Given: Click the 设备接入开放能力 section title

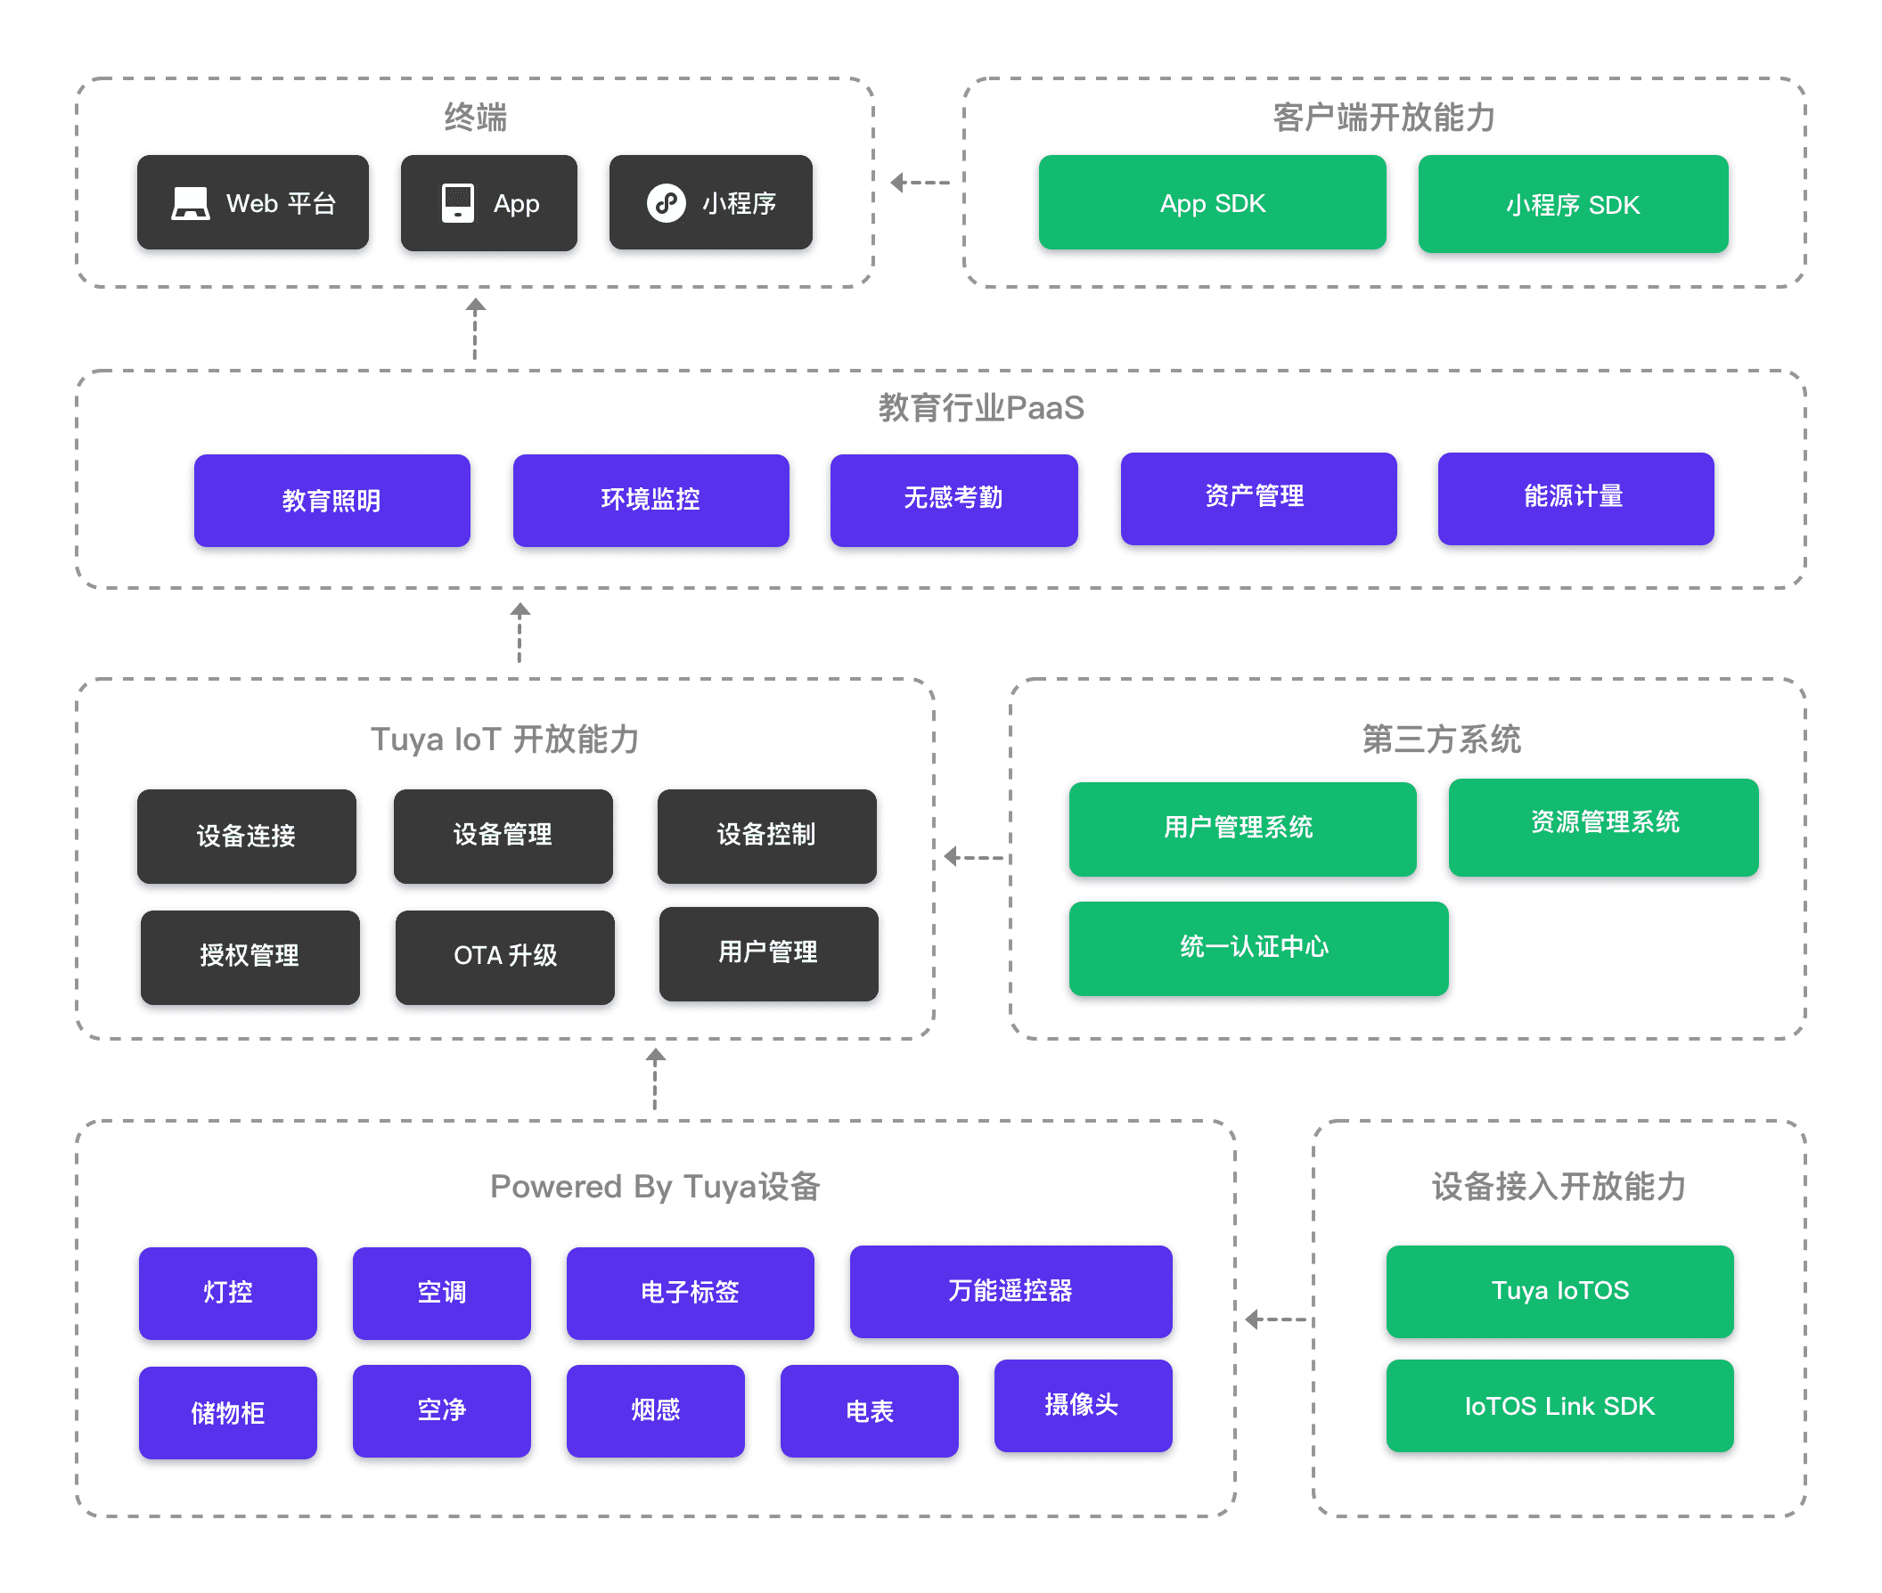Looking at the screenshot, I should coord(1559,1187).
